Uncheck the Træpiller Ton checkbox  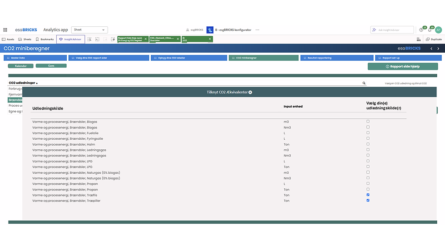pyautogui.click(x=368, y=201)
